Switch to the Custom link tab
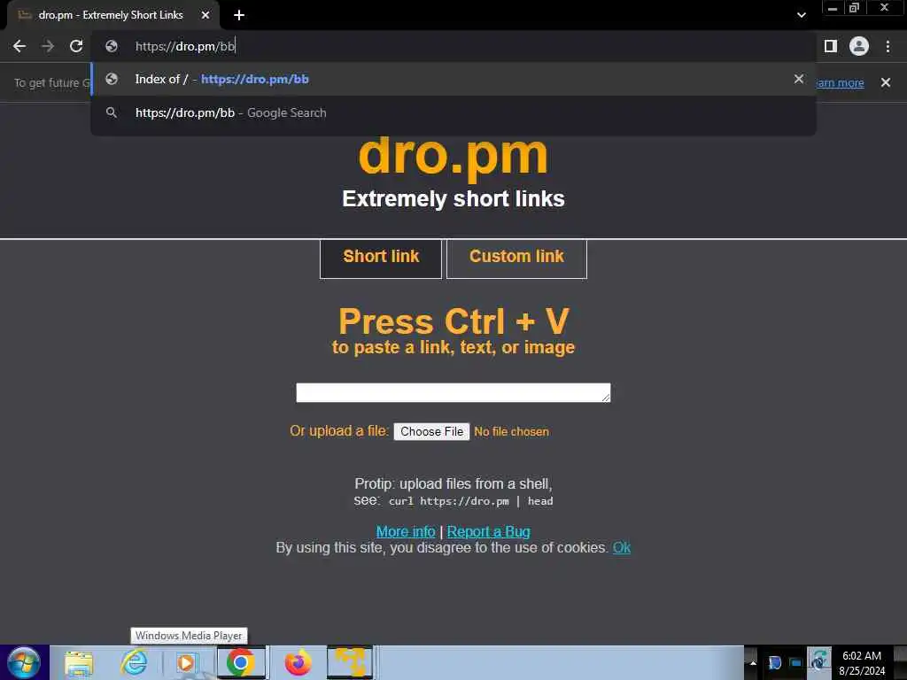 tap(516, 259)
